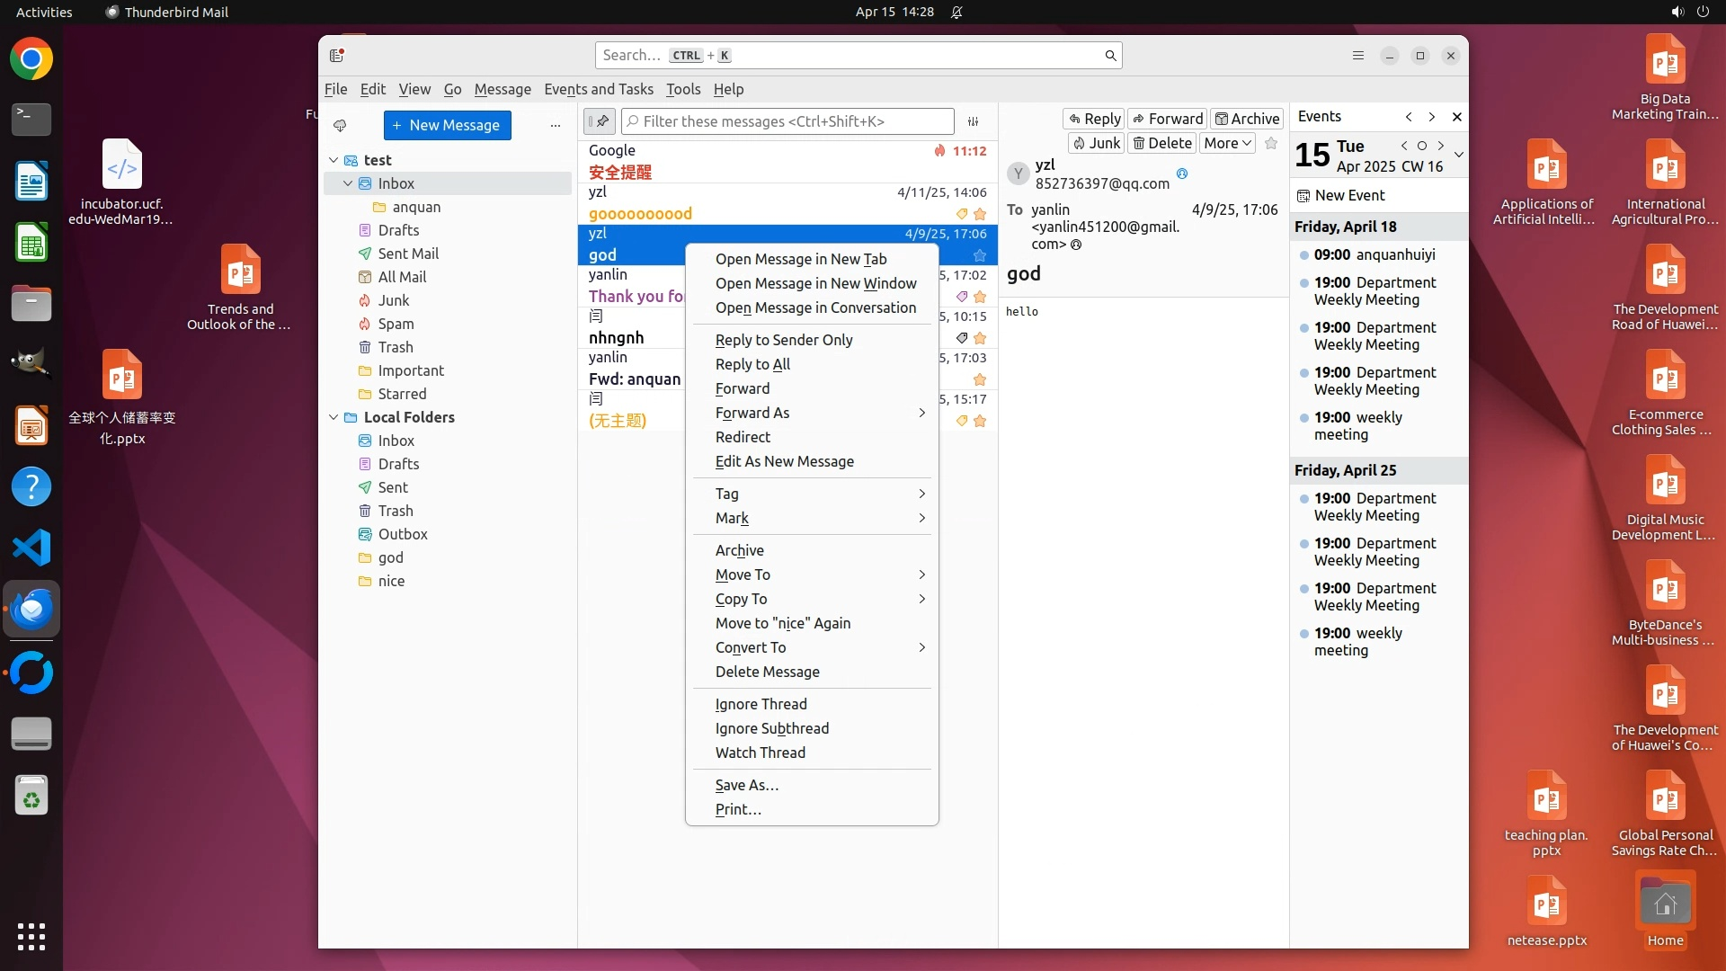Click the Get Messages cloud icon

(340, 125)
